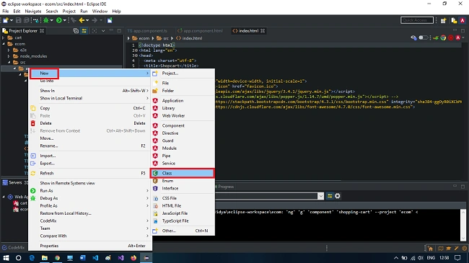The image size is (469, 263).
Task: Click Export... in context menu
Action: [x=89, y=163]
